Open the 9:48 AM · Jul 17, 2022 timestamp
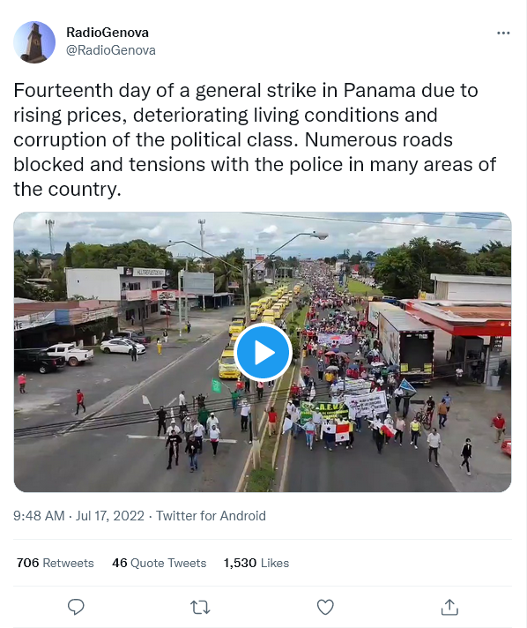527x628 pixels. 78,516
